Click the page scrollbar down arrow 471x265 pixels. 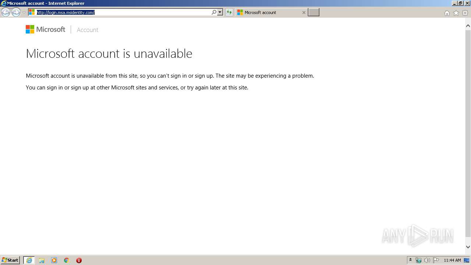coord(468,247)
